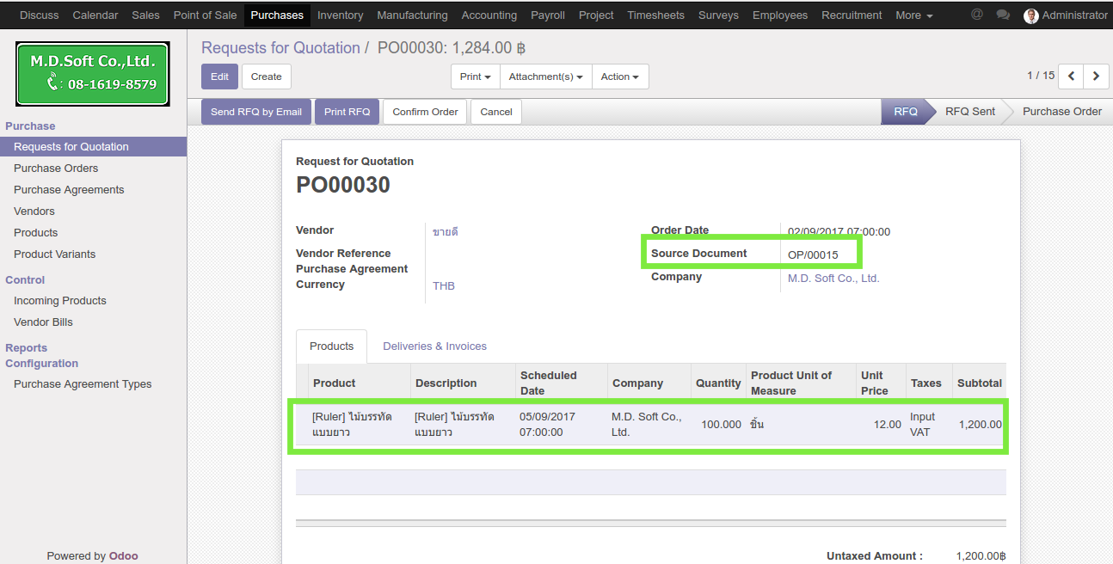
Task: Open the Inventory menu in top bar
Action: click(x=340, y=15)
